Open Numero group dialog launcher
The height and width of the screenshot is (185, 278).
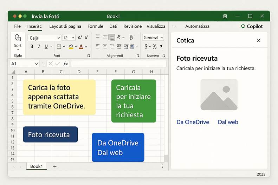(164, 56)
